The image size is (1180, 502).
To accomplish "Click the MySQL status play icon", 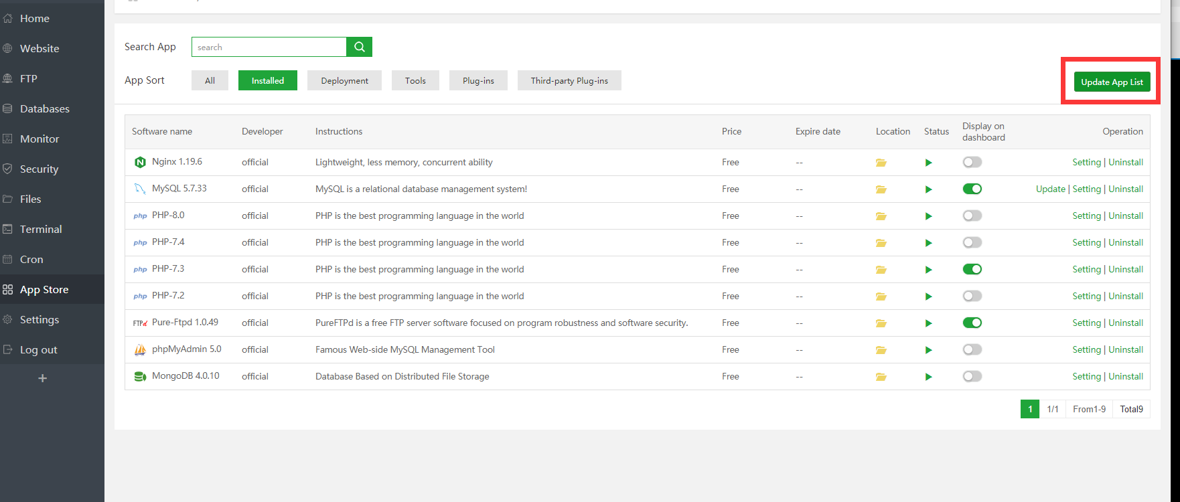I will point(928,189).
